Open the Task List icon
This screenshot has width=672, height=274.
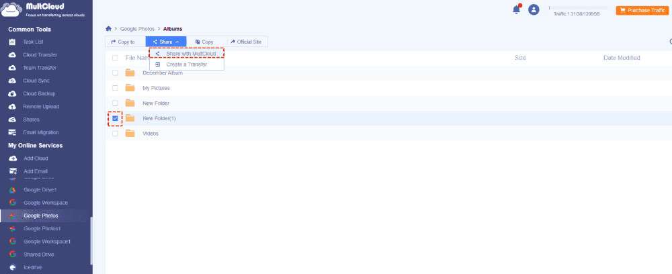click(12, 42)
